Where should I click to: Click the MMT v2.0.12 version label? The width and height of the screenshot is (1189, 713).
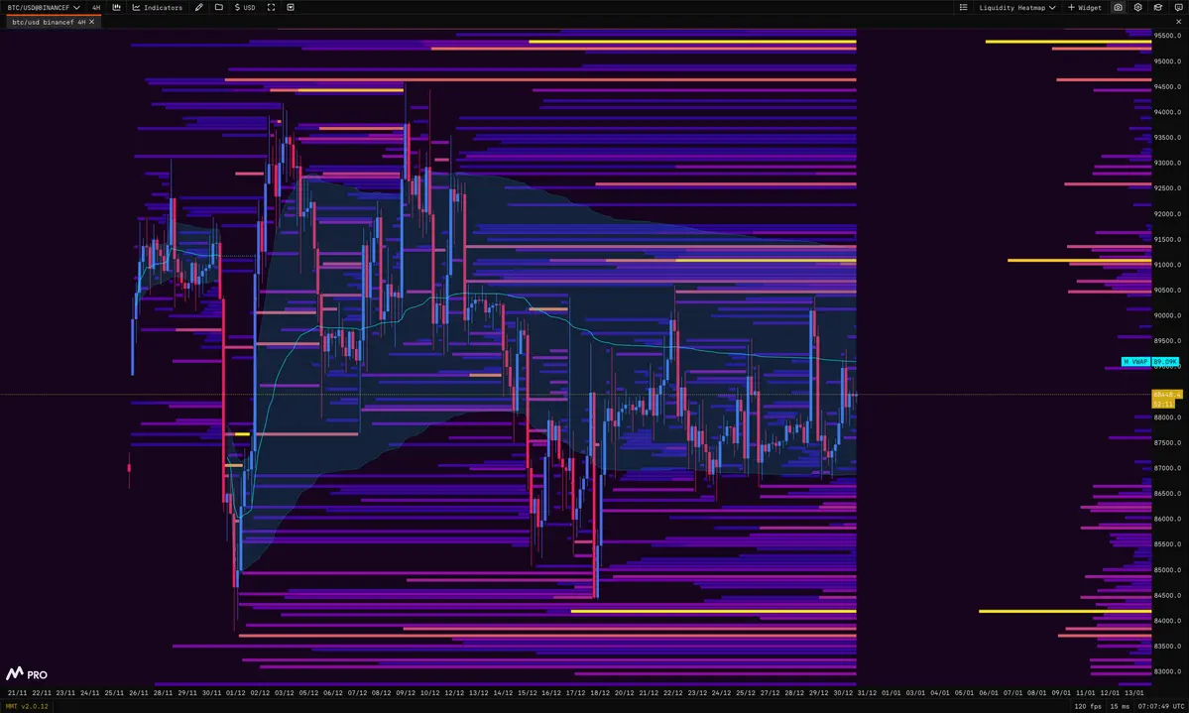point(28,706)
